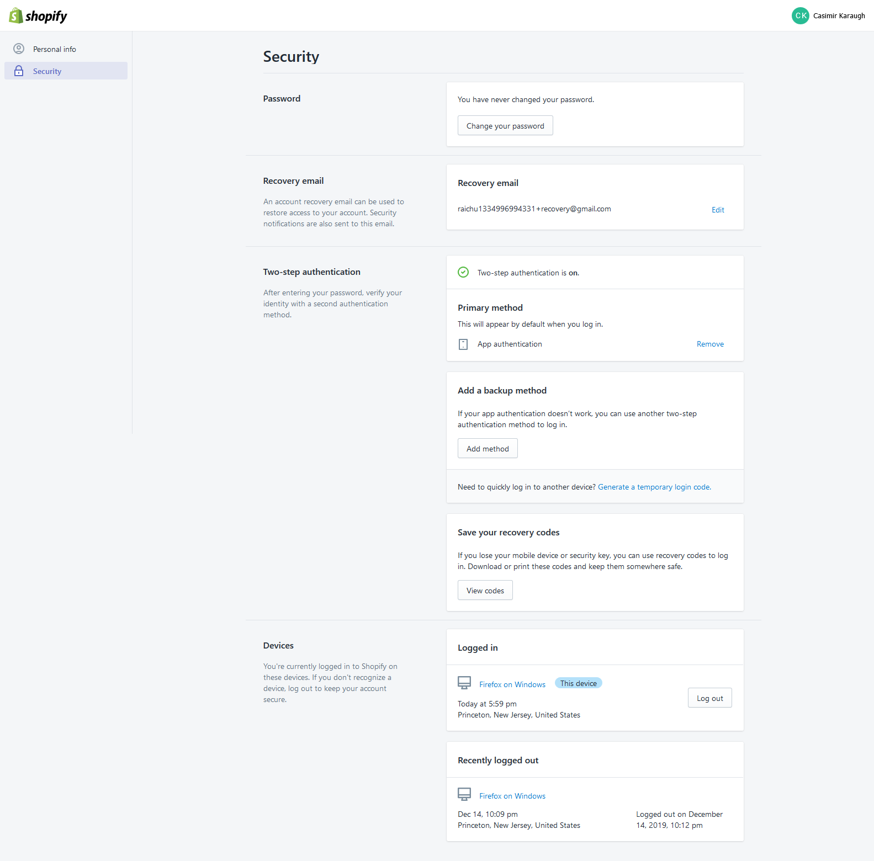Image resolution: width=874 pixels, height=861 pixels.
Task: Open Firefox on Windows logged-in device link
Action: tap(512, 684)
